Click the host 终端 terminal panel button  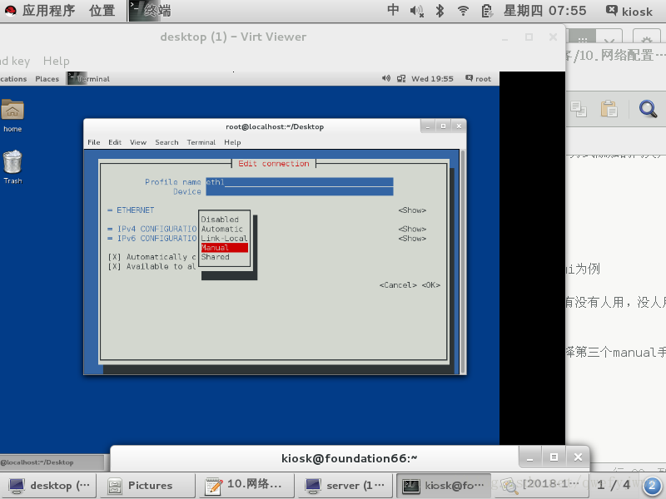click(151, 11)
